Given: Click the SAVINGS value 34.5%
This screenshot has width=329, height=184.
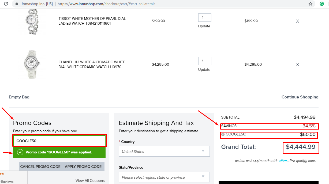Looking at the screenshot, I should pos(309,126).
